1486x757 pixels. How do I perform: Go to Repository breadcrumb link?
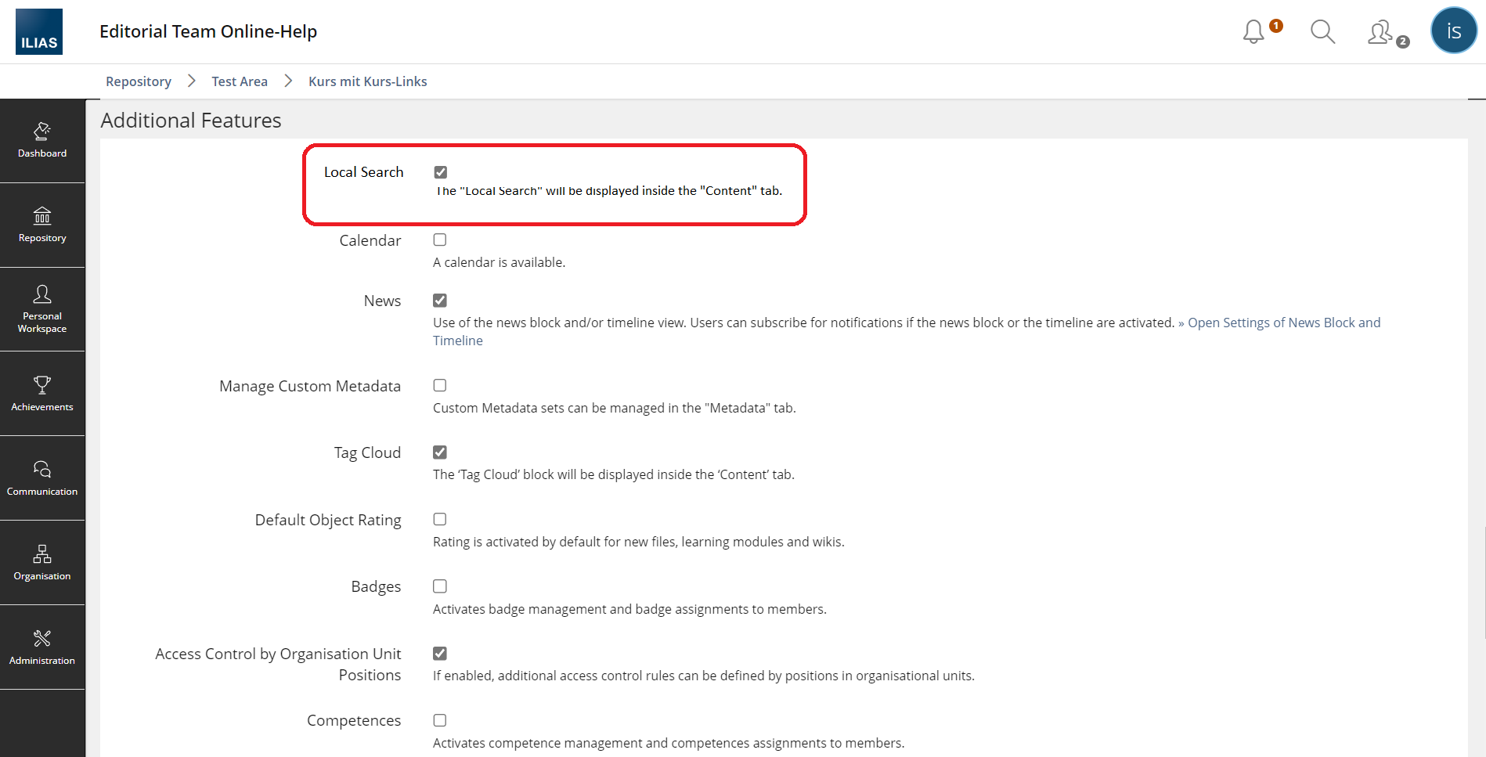[x=139, y=81]
